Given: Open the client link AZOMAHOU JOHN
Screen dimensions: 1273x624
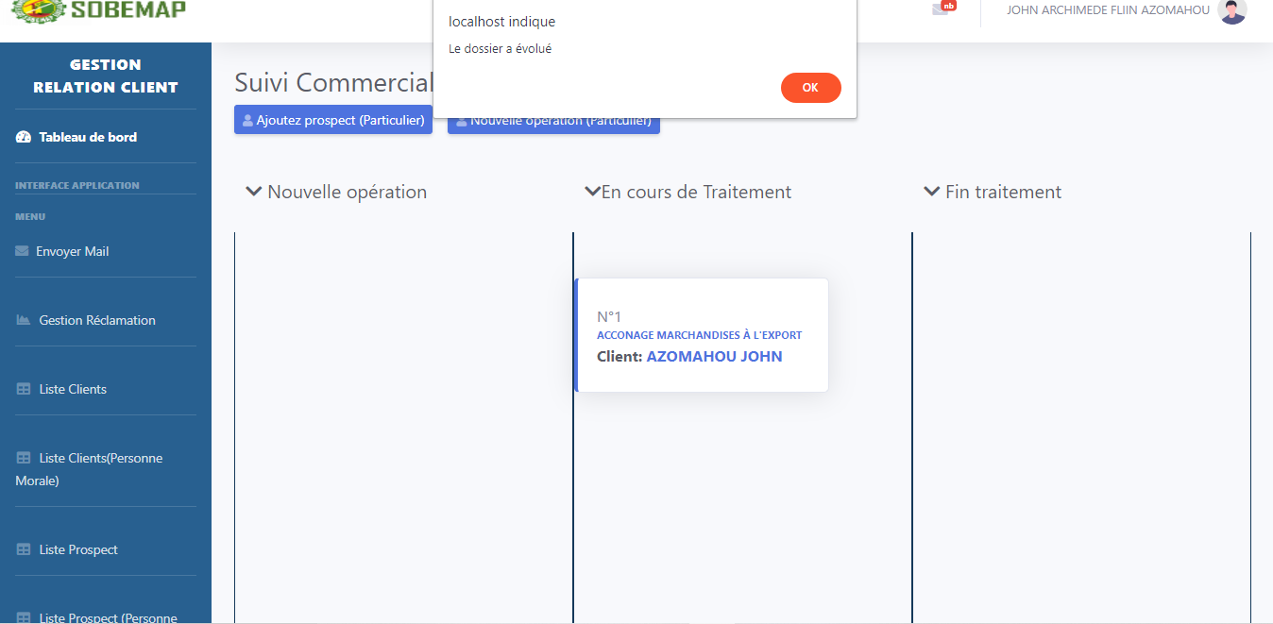Looking at the screenshot, I should point(714,357).
